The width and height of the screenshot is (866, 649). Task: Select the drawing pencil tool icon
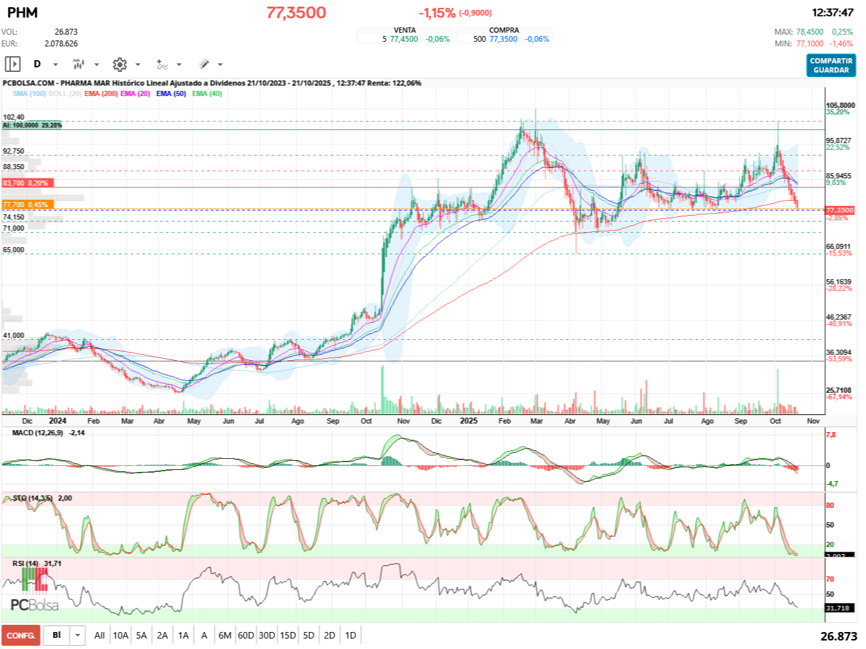[x=204, y=64]
